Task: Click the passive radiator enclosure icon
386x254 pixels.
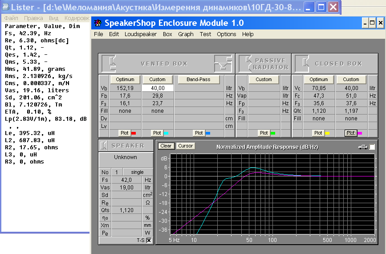Action: (x=244, y=64)
